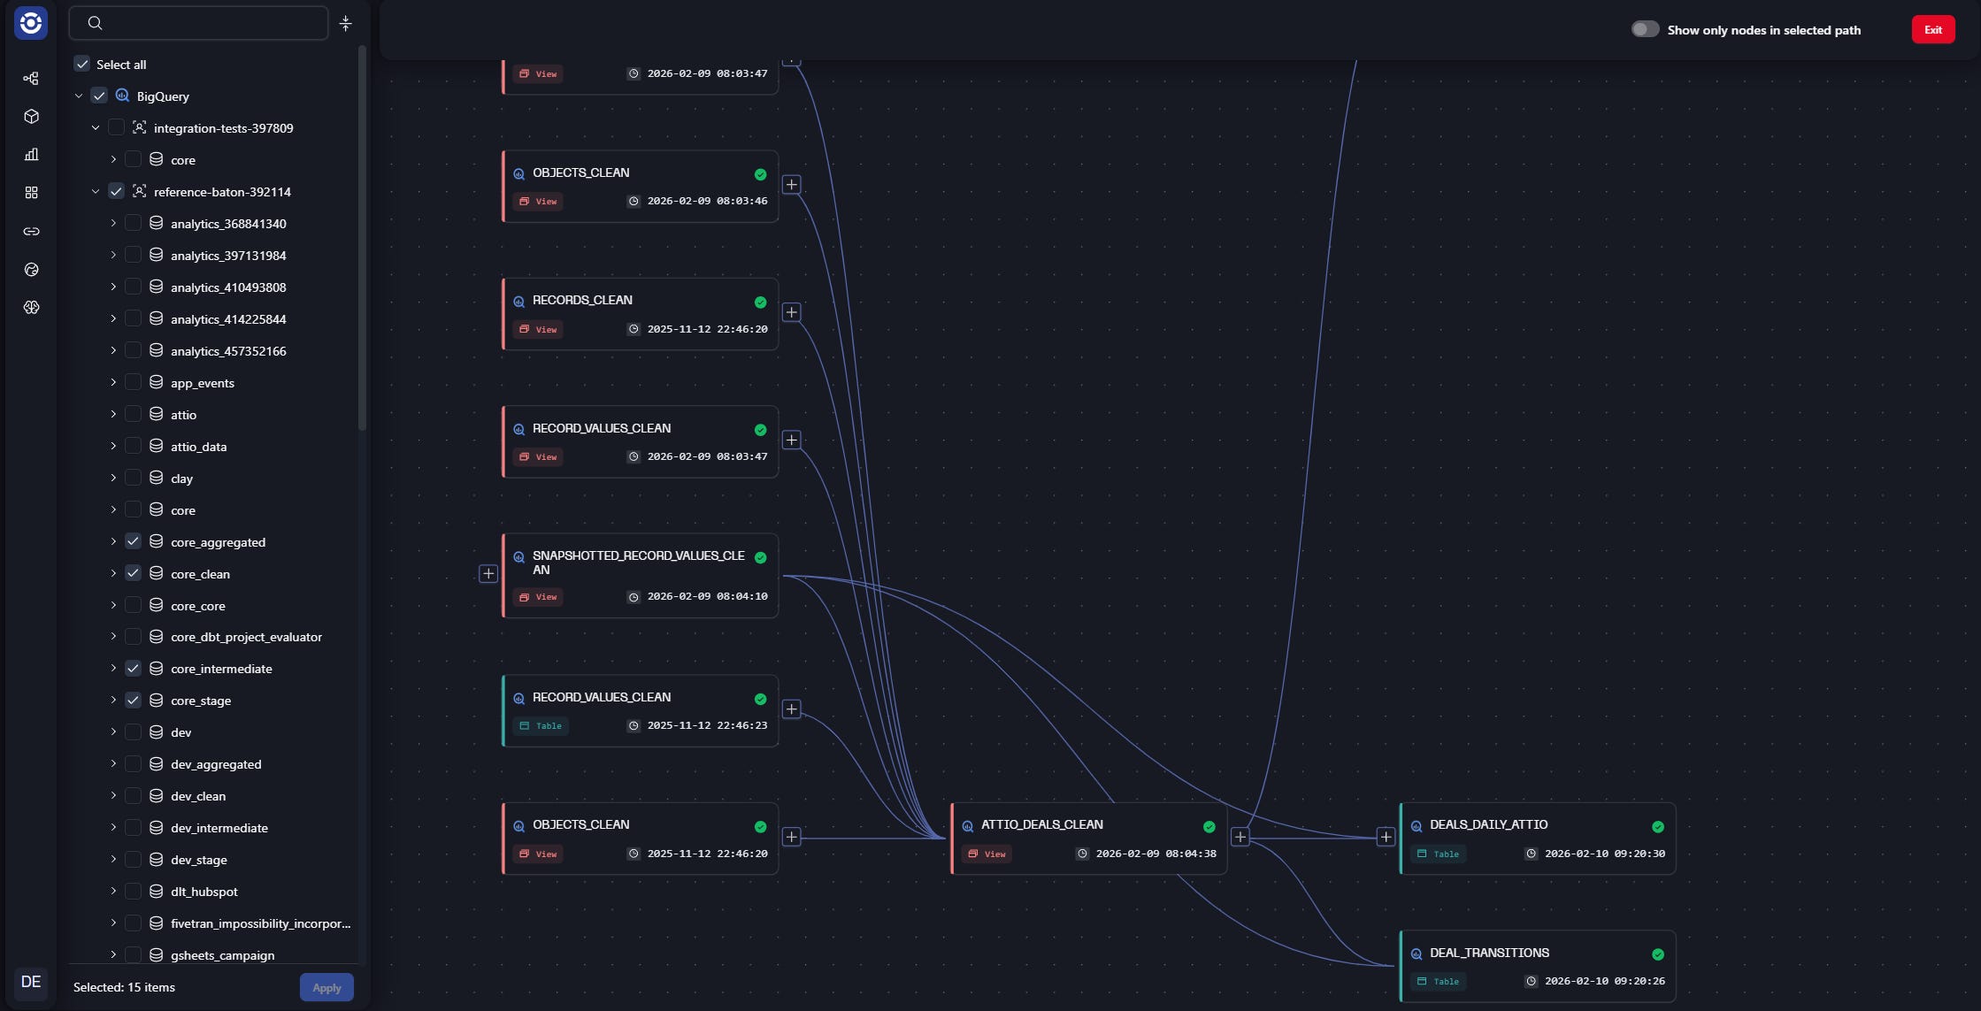Open the lineage graph sidebar icon

click(x=31, y=79)
